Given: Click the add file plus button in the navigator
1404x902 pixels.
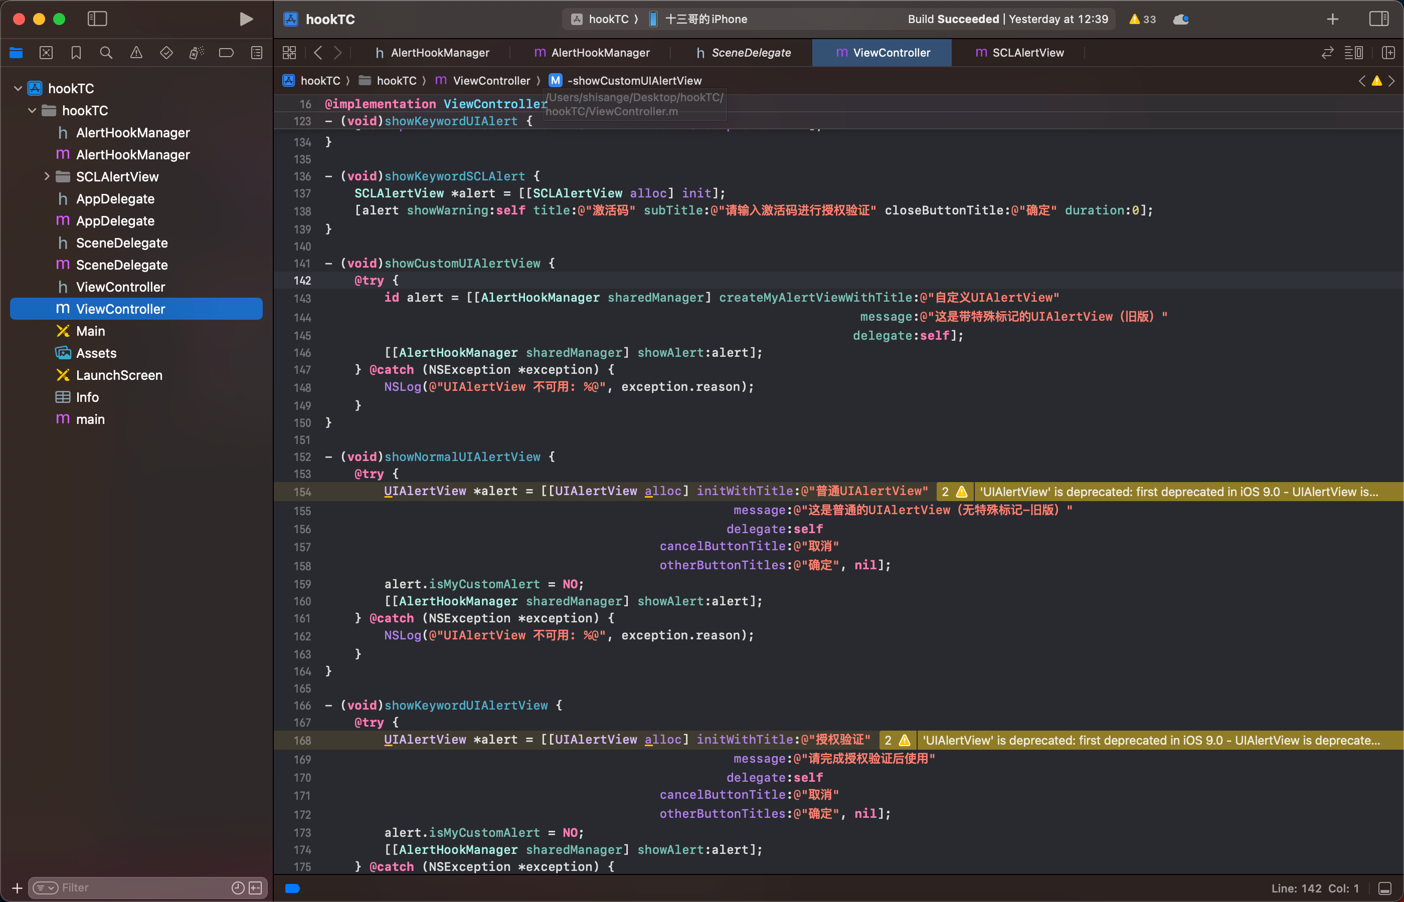Looking at the screenshot, I should point(17,888).
